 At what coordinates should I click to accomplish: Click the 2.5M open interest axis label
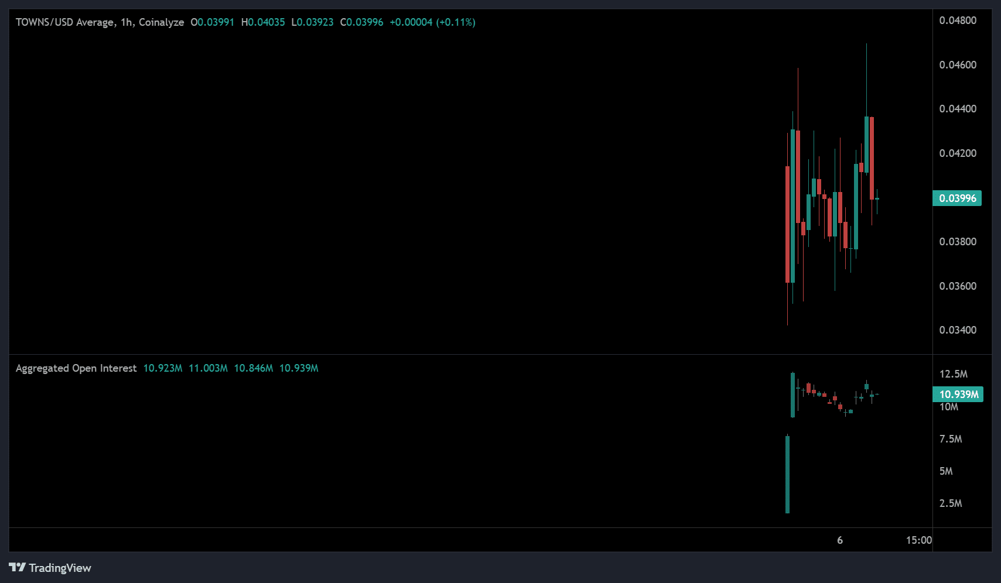coord(950,503)
